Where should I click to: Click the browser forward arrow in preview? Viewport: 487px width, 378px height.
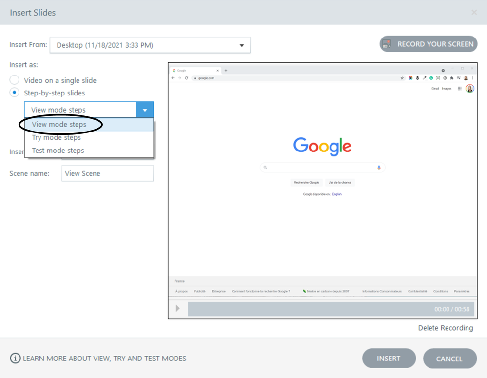pos(179,78)
